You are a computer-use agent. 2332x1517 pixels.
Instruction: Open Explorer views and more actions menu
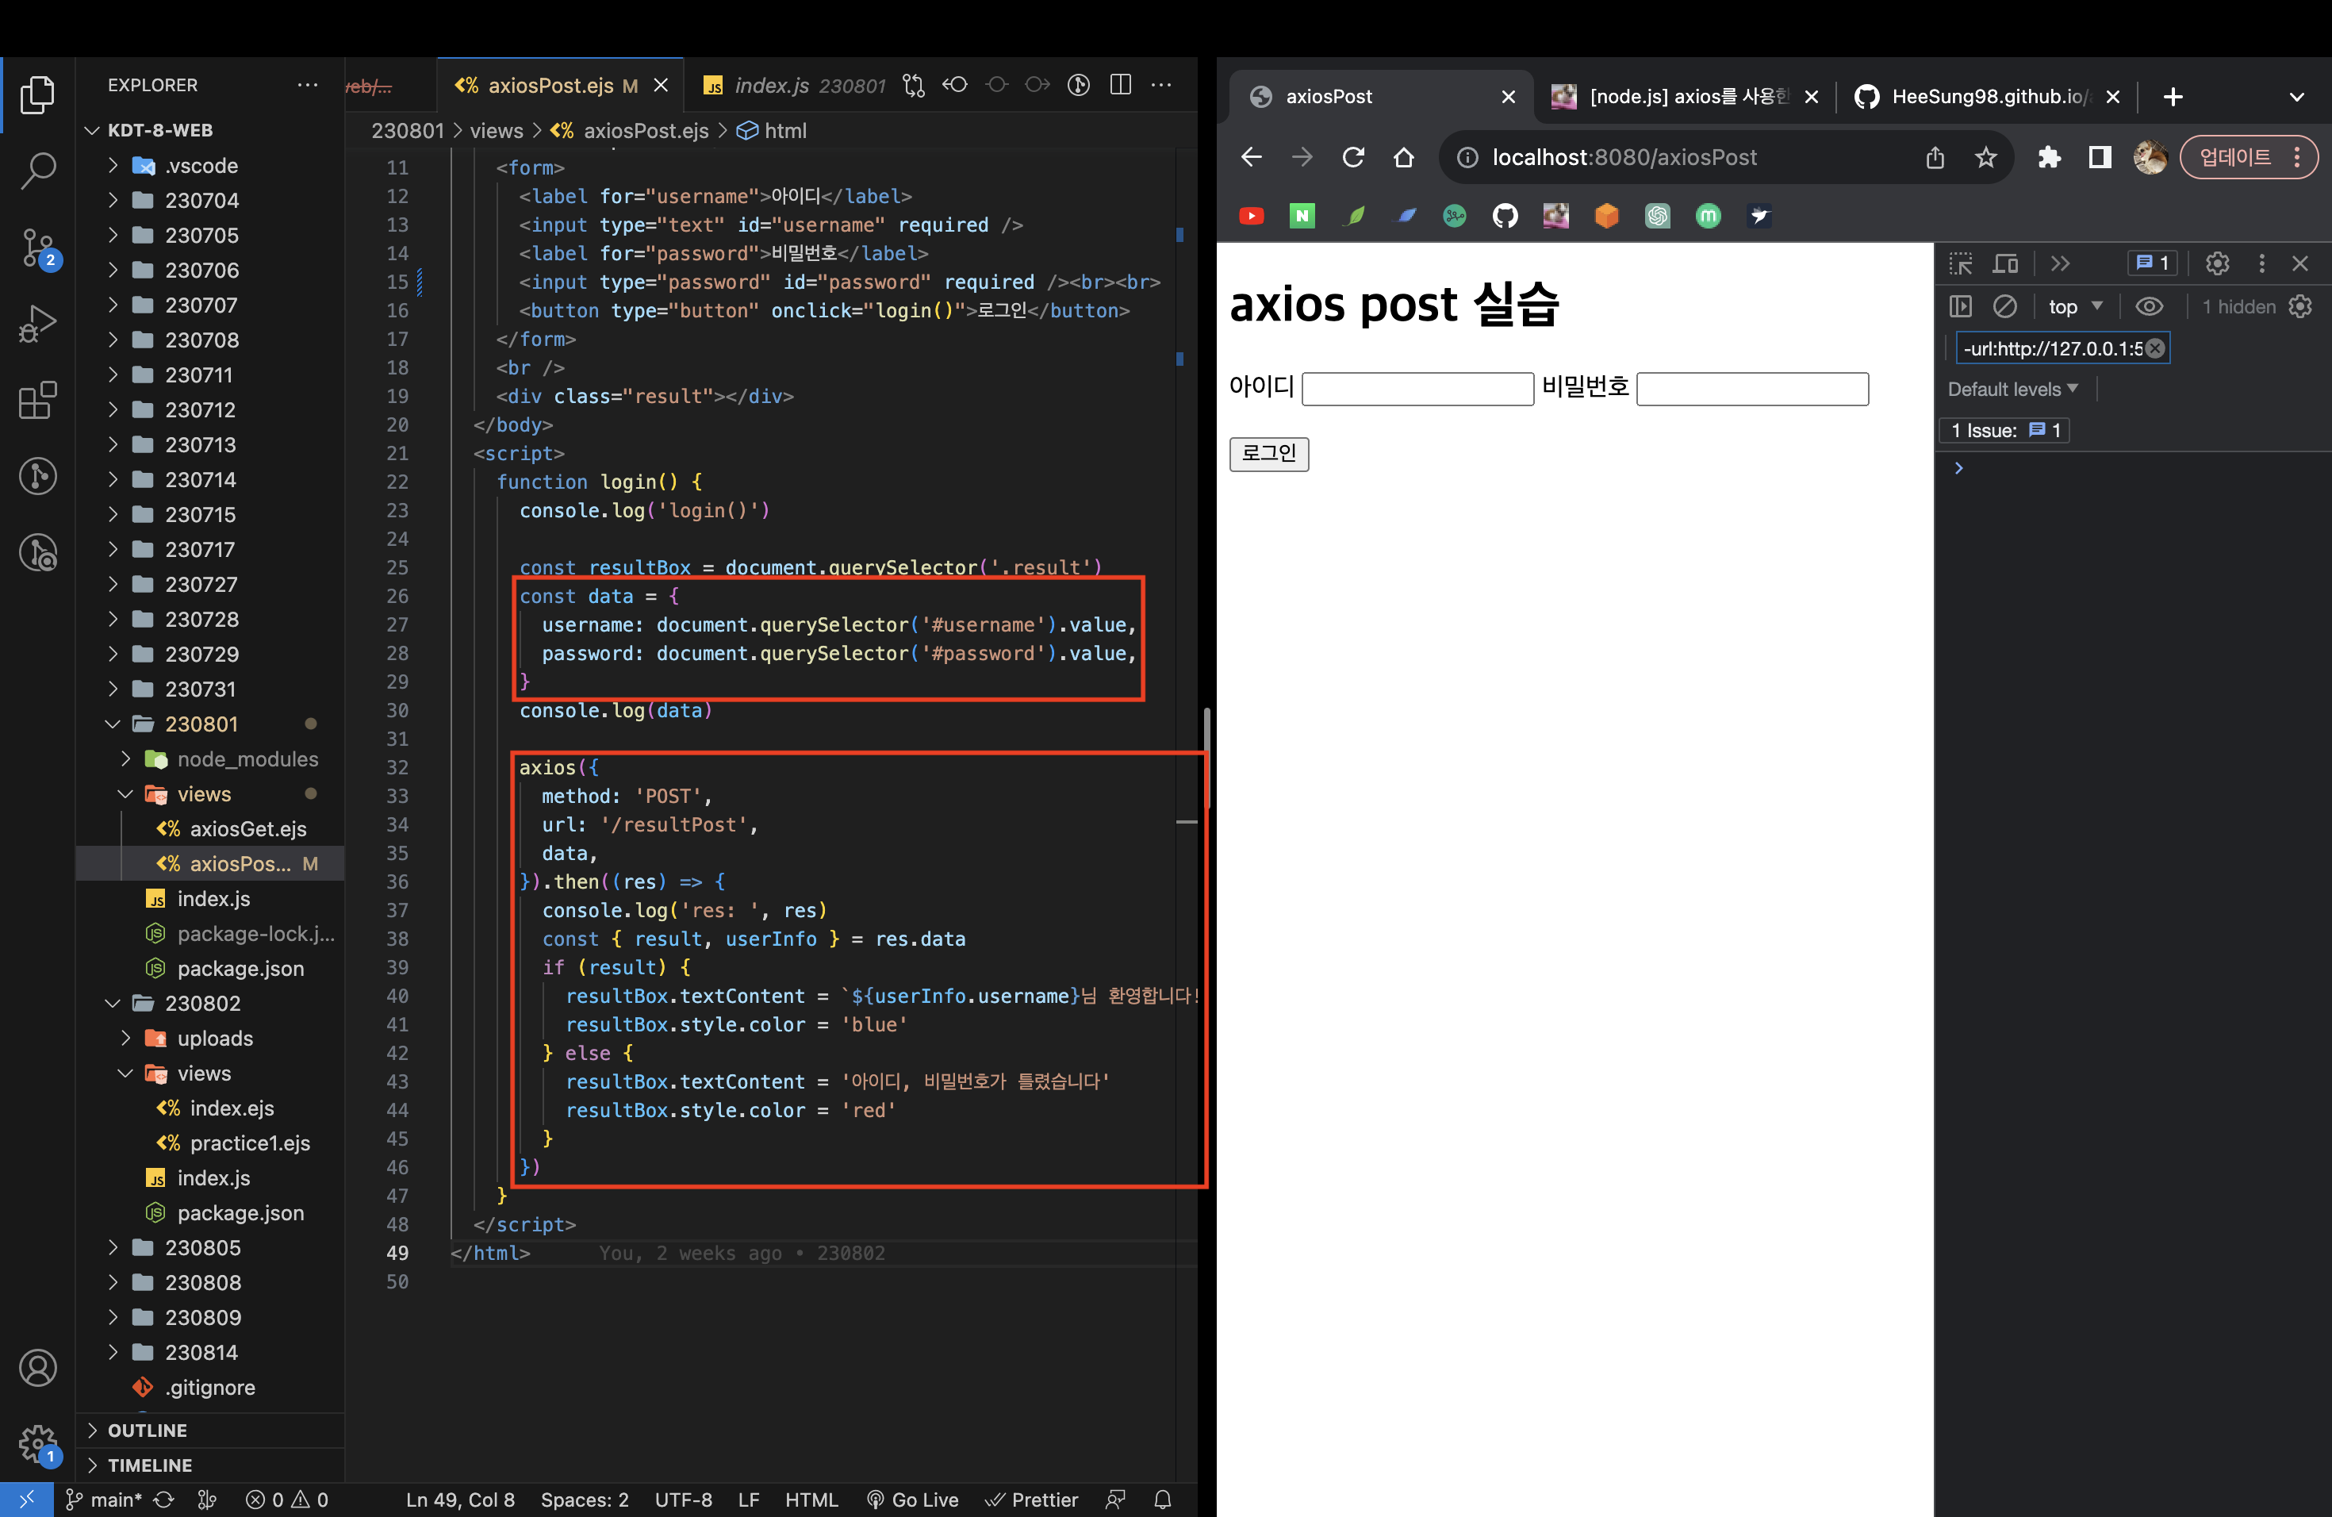308,85
